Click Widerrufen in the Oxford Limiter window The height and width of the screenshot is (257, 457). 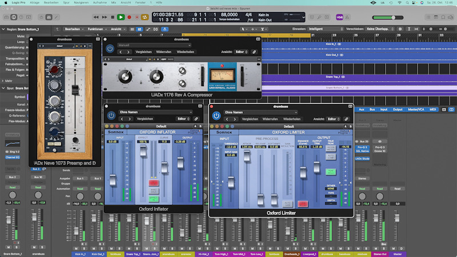tap(270, 119)
